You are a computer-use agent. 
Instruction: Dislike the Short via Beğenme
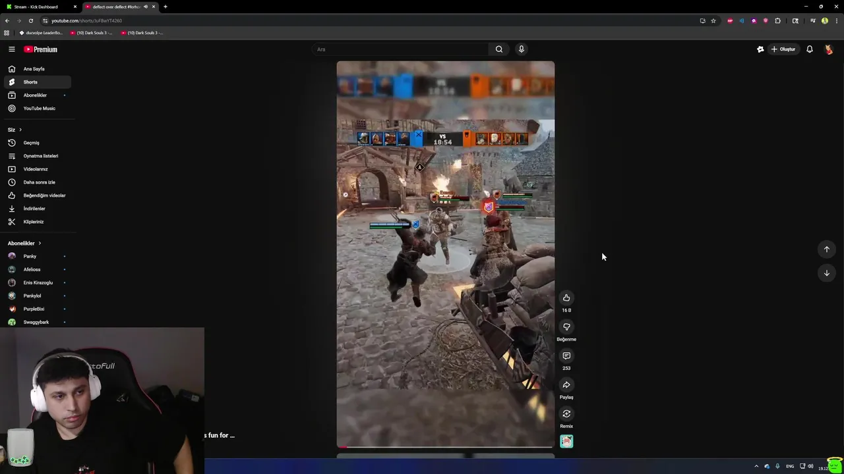click(x=566, y=327)
